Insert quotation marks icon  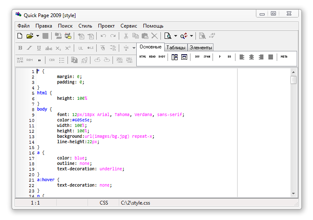point(39,60)
